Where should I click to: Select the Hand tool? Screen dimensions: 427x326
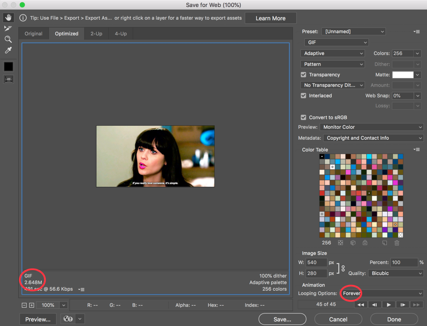point(8,18)
